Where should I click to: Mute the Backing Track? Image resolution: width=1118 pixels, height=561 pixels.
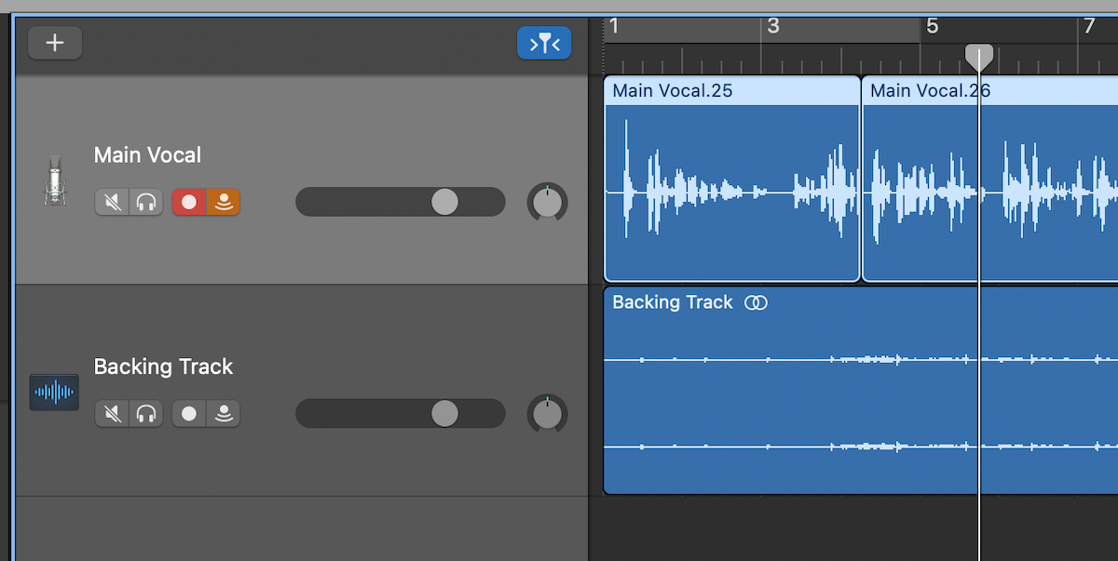pyautogui.click(x=112, y=414)
